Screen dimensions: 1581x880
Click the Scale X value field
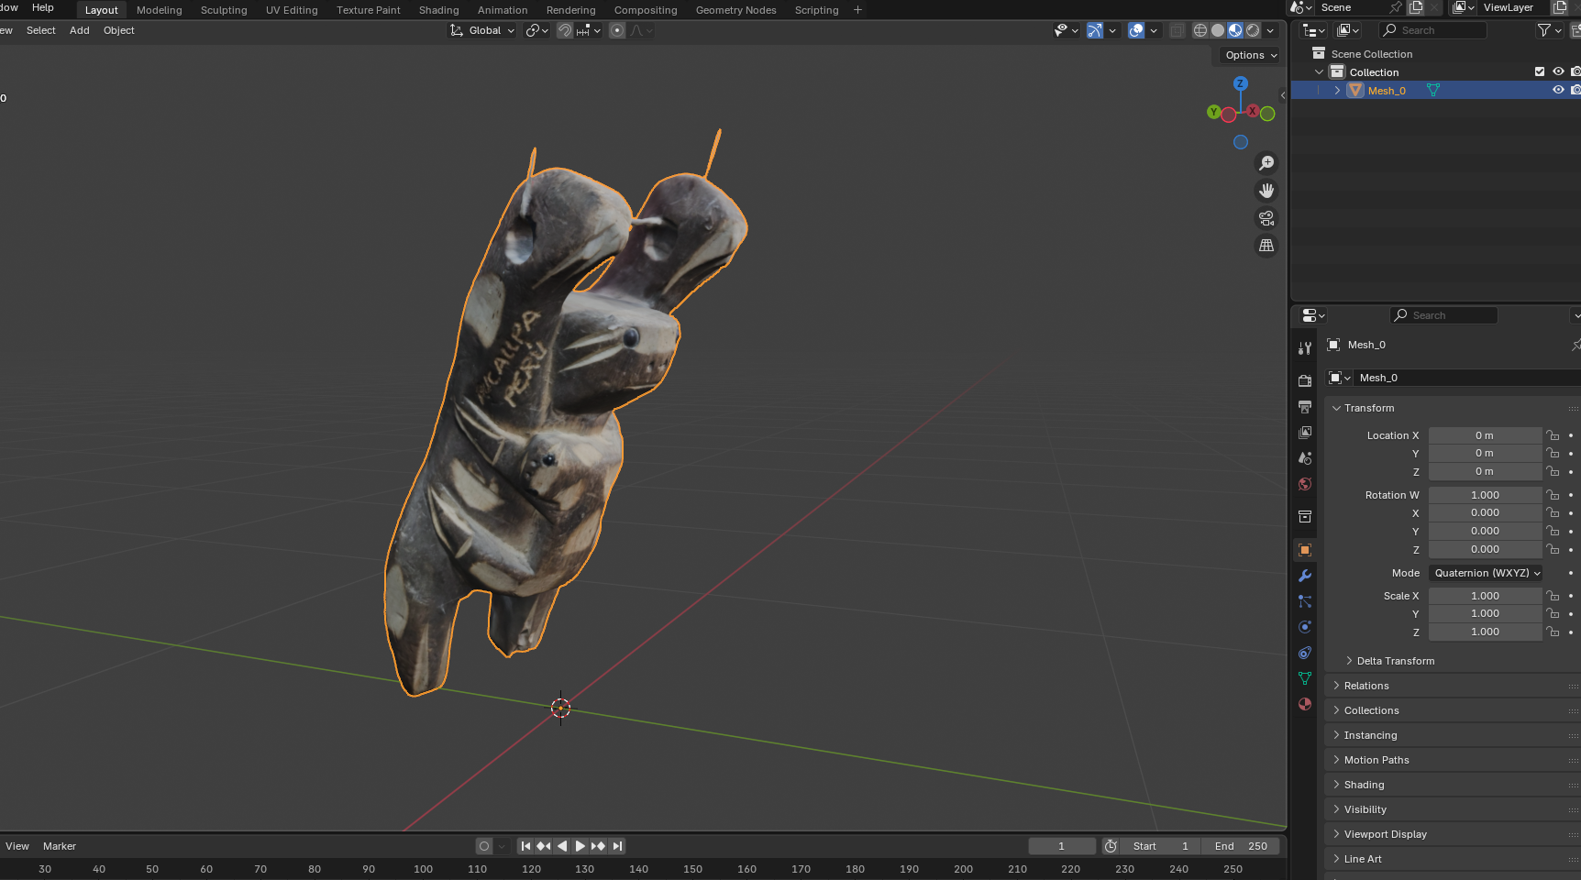pos(1485,596)
